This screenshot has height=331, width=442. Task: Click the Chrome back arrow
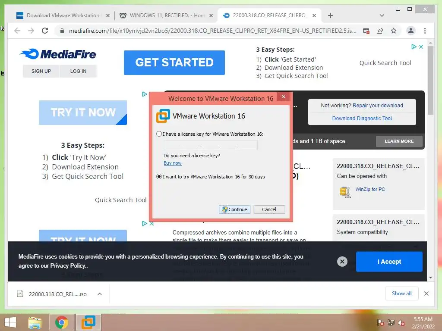17,31
